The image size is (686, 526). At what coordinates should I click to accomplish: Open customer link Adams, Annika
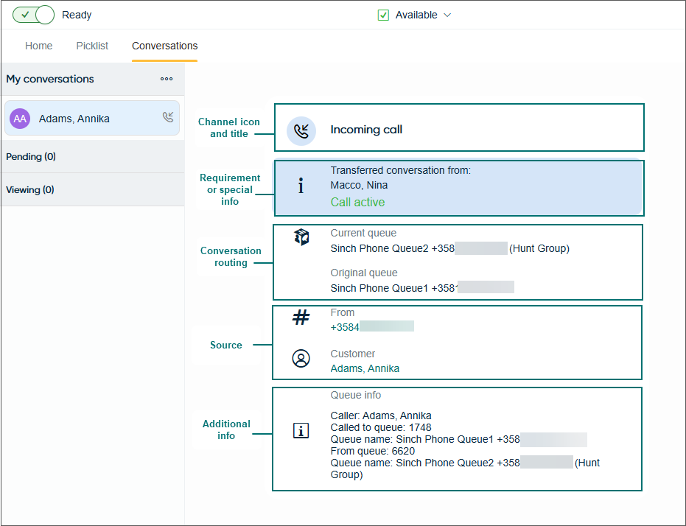[x=365, y=368]
